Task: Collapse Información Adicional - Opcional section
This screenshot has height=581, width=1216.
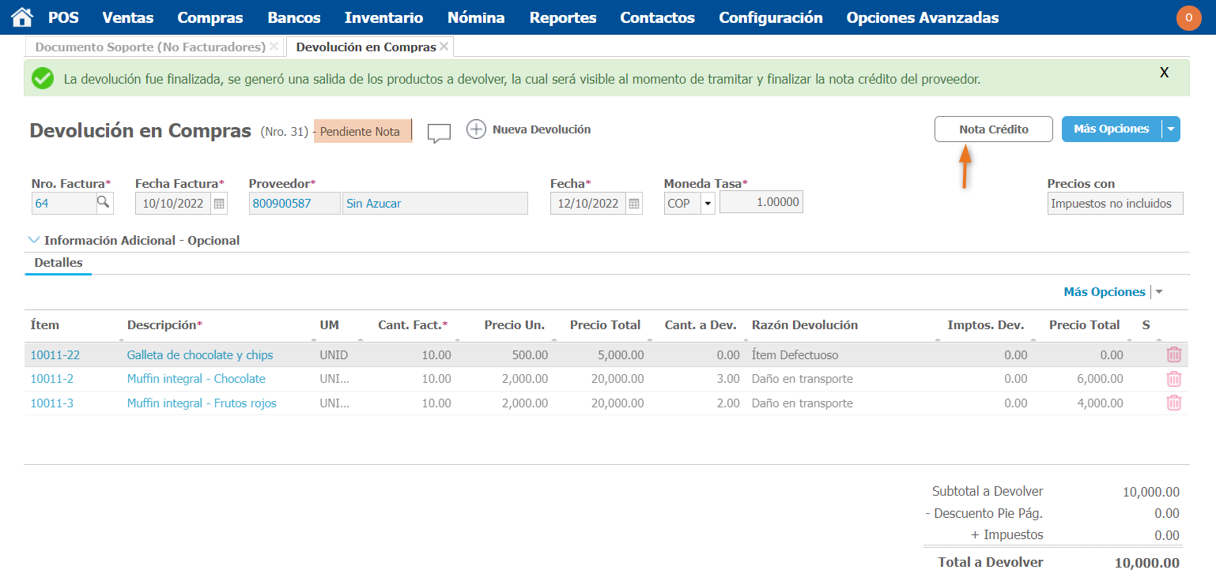Action: tap(34, 240)
